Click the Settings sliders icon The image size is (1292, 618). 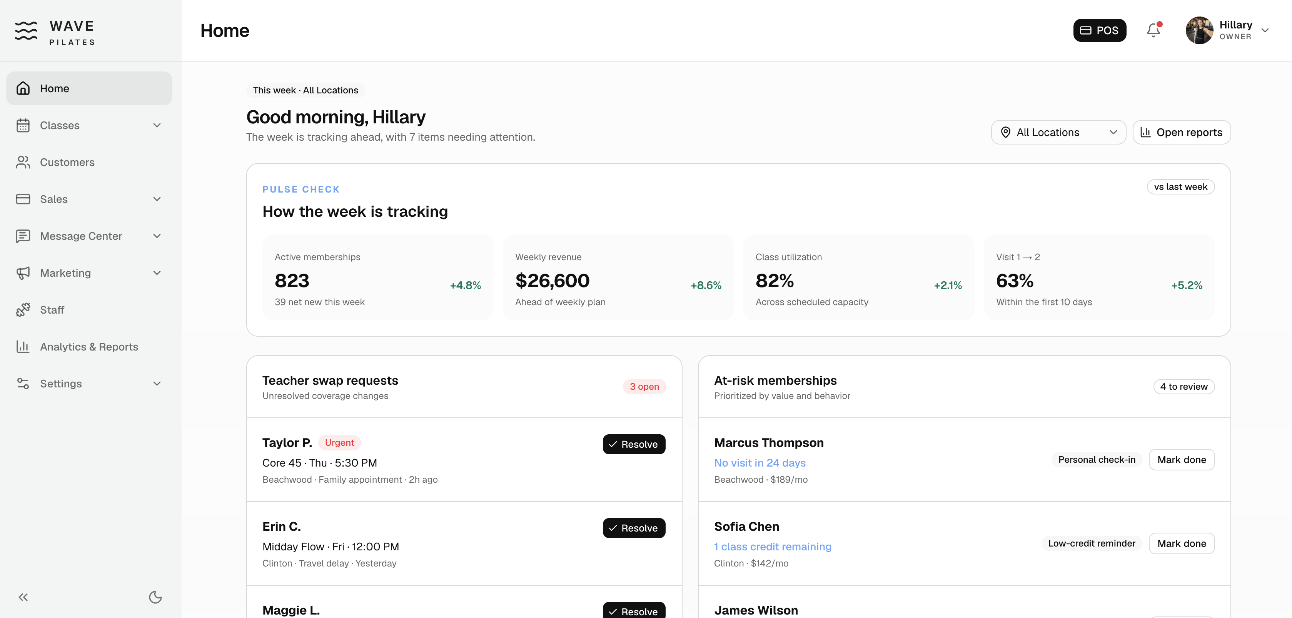pyautogui.click(x=23, y=384)
